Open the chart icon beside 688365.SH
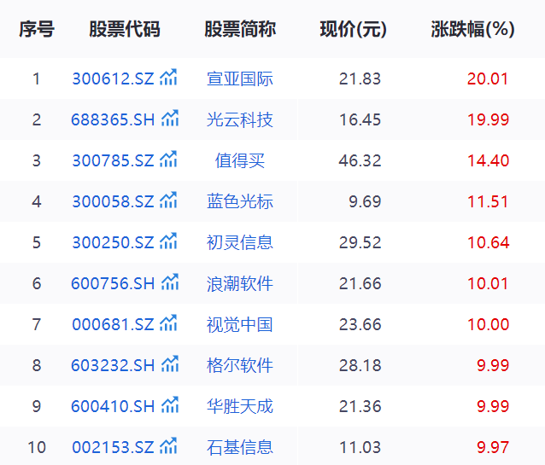The height and width of the screenshot is (465, 545). pyautogui.click(x=170, y=119)
